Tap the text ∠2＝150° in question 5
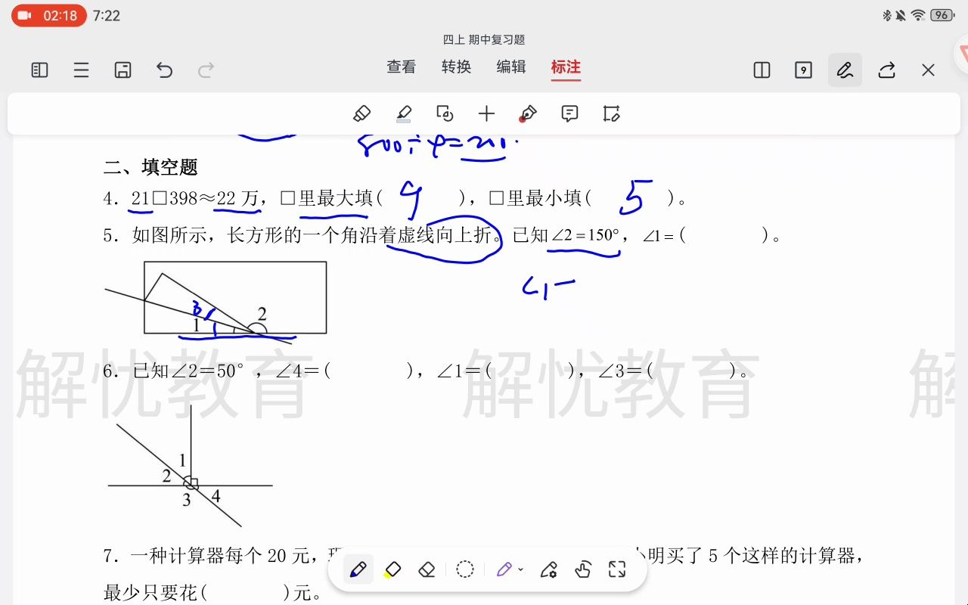 click(585, 235)
